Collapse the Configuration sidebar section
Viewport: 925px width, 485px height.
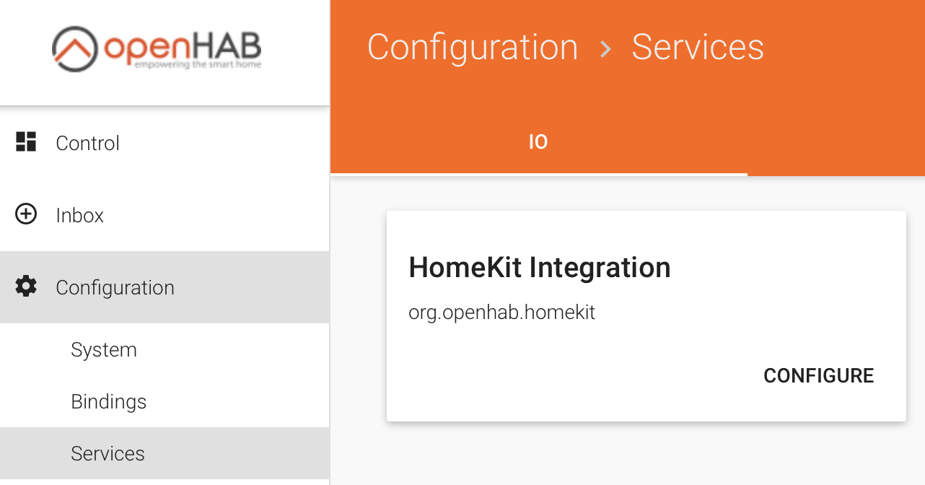click(x=115, y=287)
